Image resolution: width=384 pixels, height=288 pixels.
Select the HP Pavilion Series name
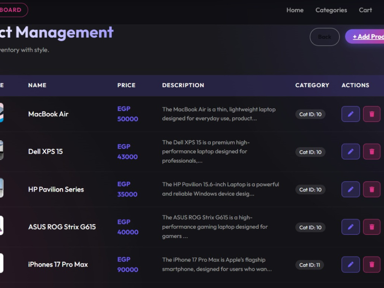coord(56,189)
